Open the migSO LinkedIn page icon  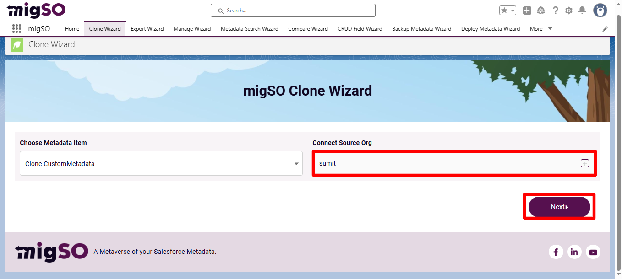tap(574, 252)
